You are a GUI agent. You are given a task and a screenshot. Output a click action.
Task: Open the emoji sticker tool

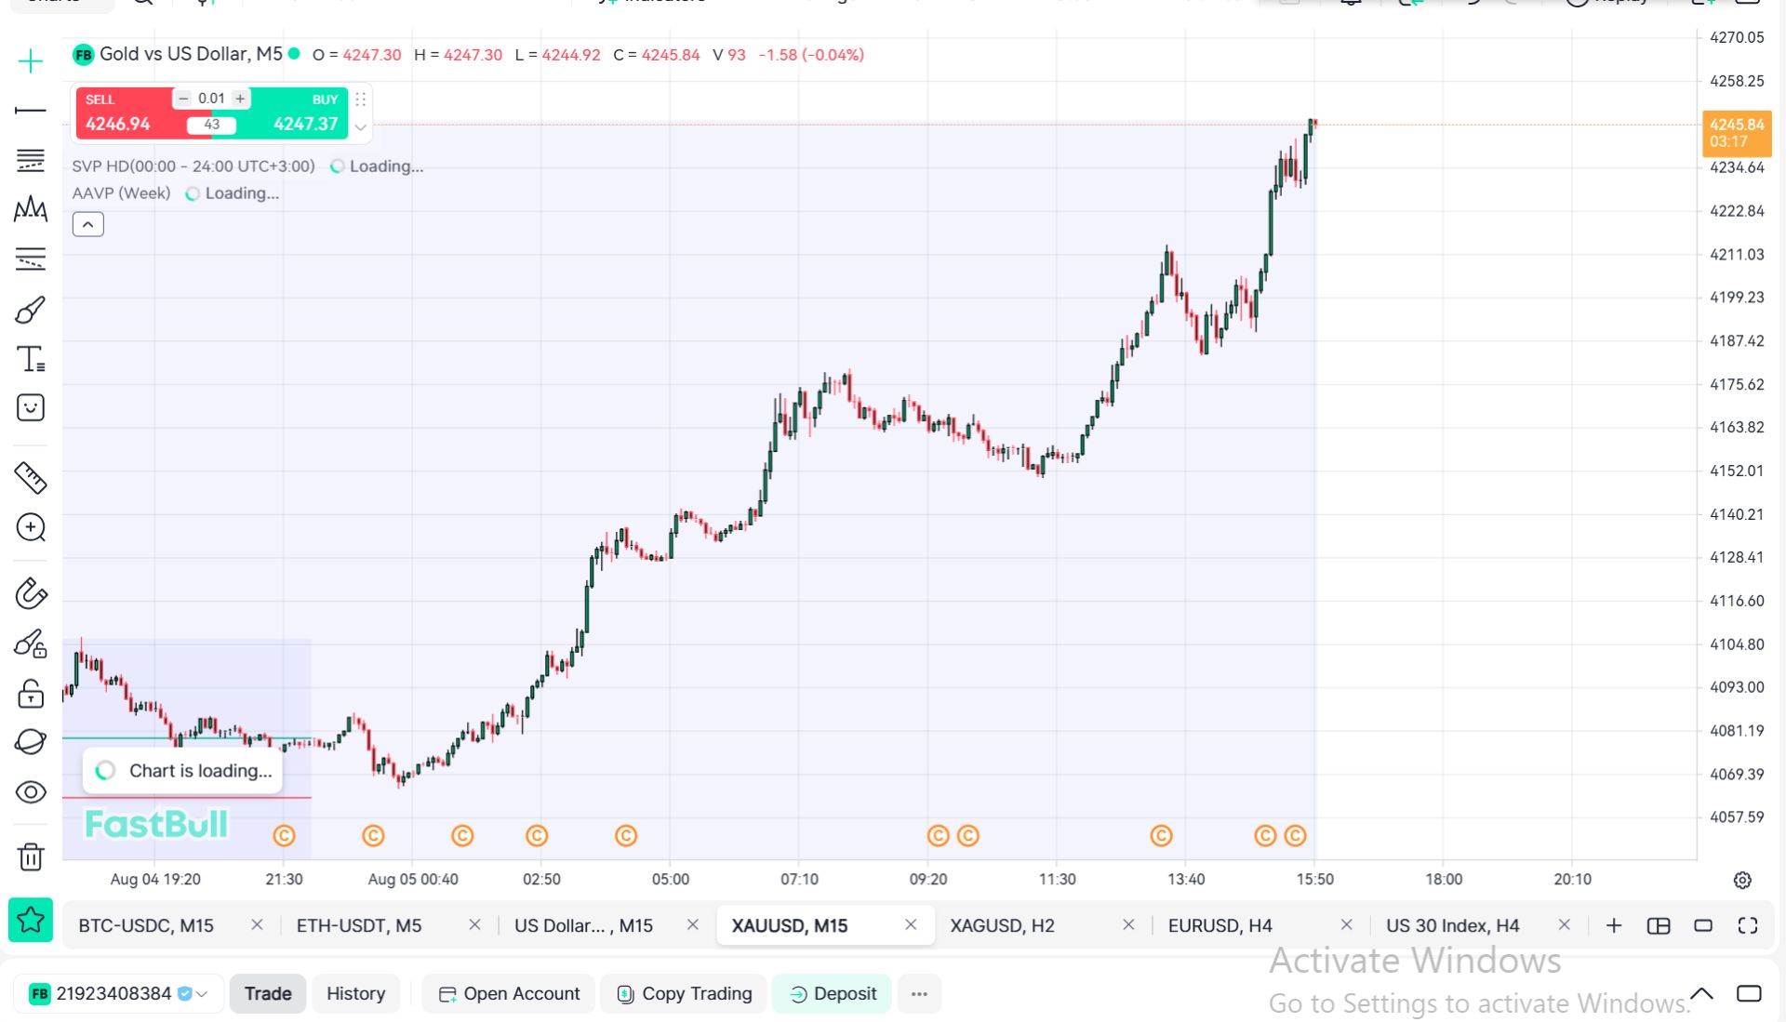(x=31, y=407)
